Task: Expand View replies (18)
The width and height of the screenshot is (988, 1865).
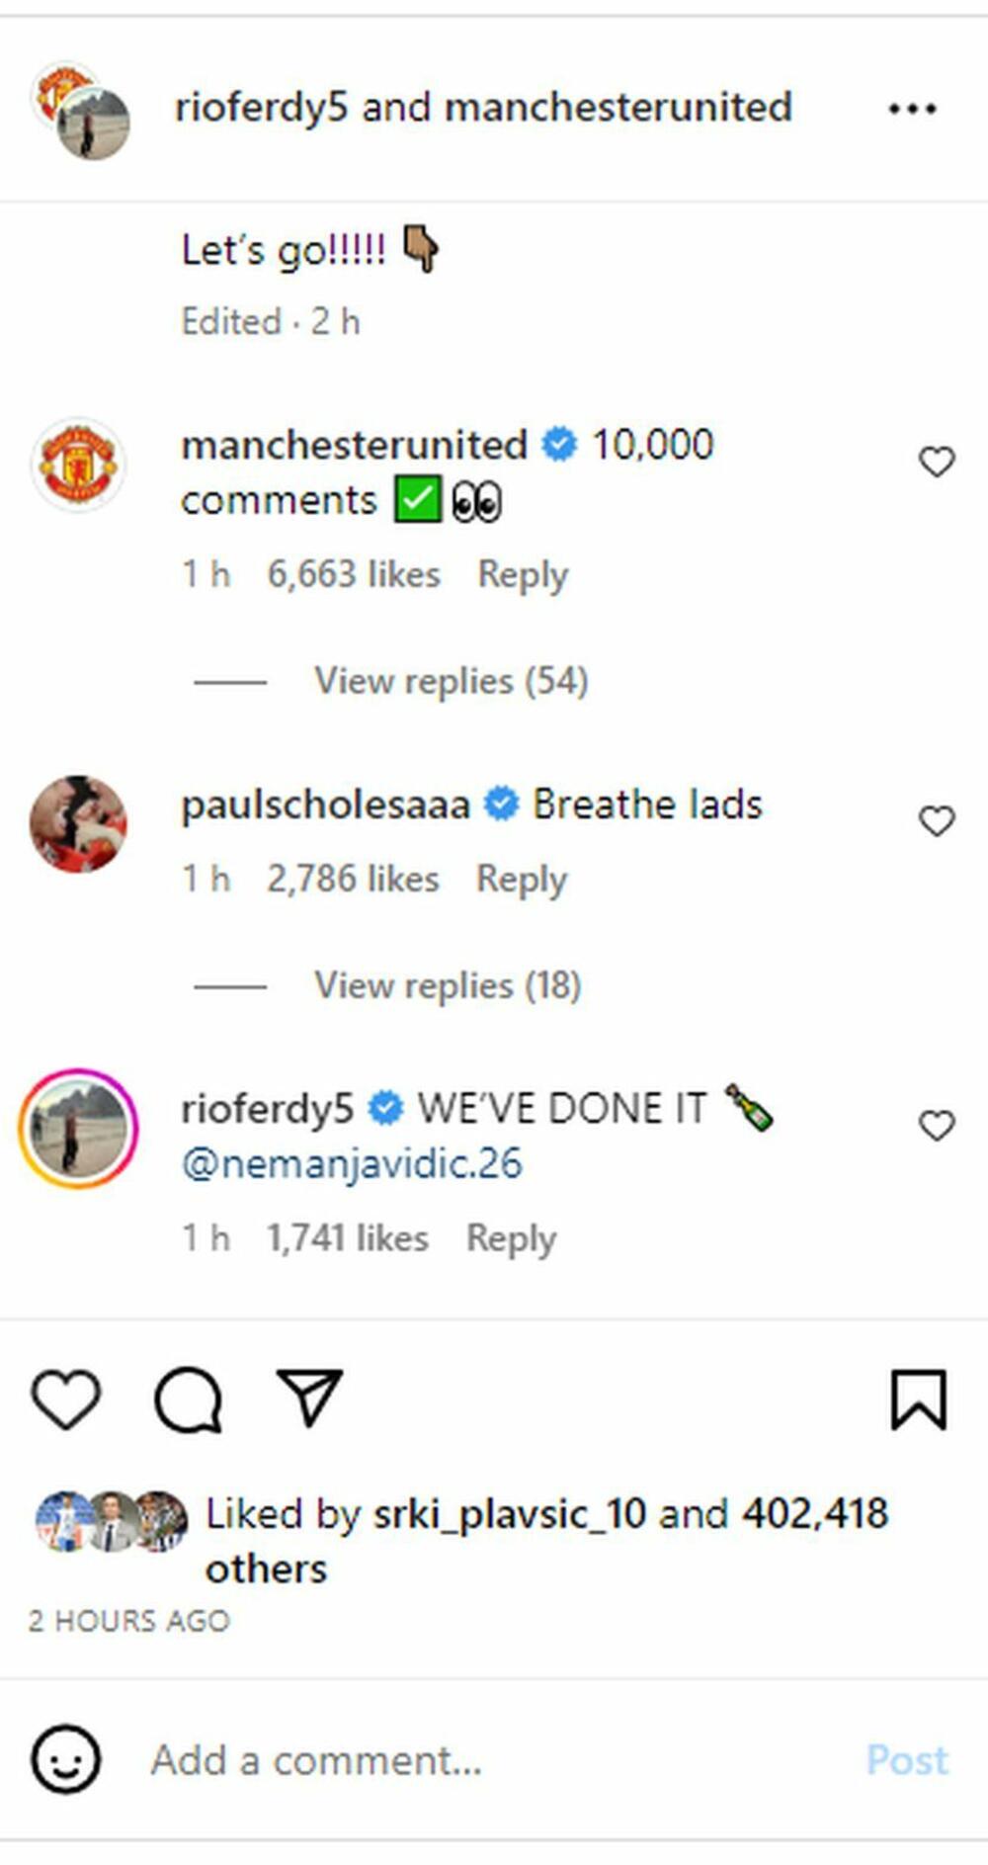Action: click(x=447, y=985)
